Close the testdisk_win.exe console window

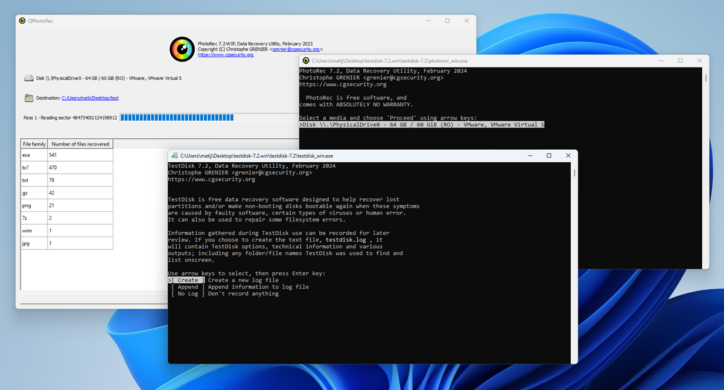pos(568,156)
